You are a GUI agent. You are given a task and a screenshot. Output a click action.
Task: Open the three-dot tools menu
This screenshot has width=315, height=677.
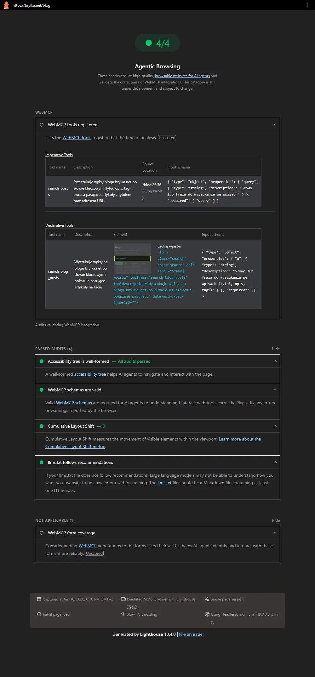[307, 5]
